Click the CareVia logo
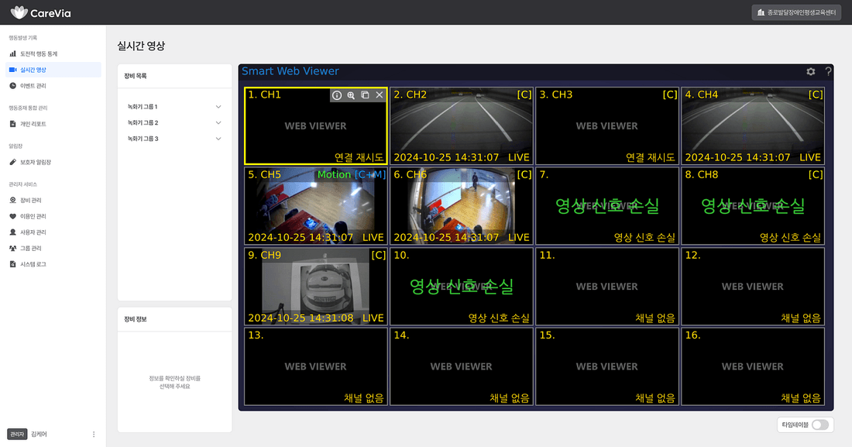The image size is (852, 447). (41, 12)
